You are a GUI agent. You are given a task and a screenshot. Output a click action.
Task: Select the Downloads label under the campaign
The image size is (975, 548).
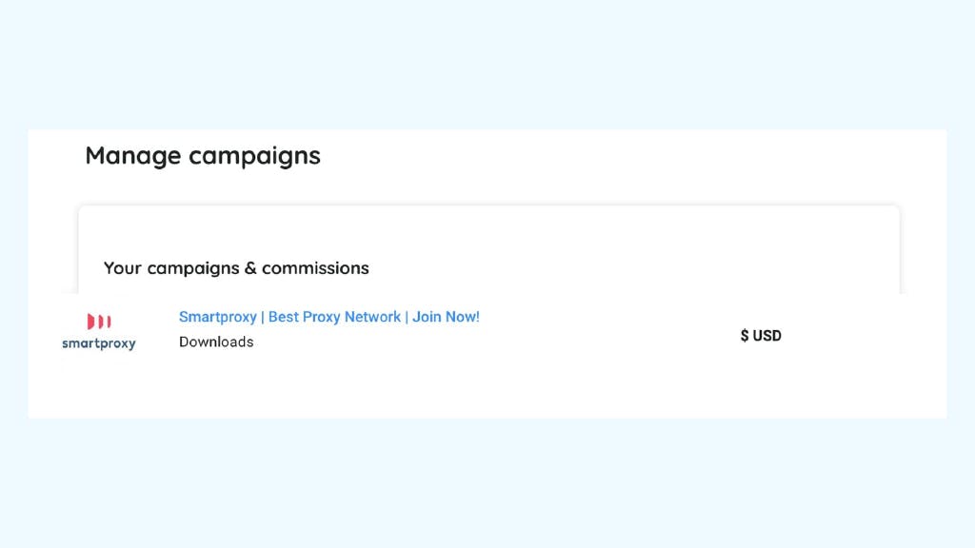pos(216,342)
